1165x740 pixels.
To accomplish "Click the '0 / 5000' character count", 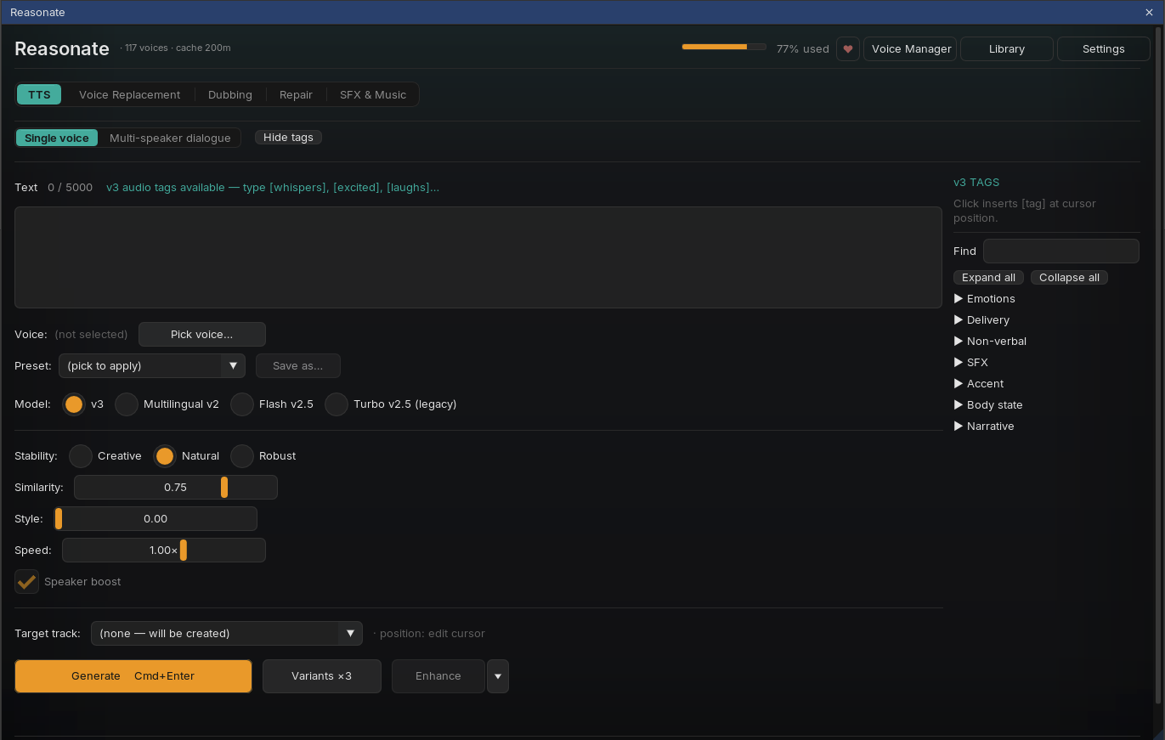I will [x=71, y=188].
